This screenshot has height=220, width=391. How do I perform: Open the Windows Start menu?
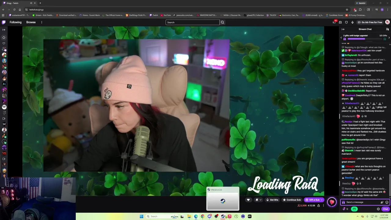point(141,216)
